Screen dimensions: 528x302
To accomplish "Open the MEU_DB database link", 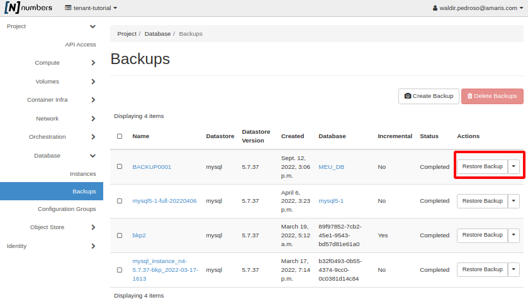I will coord(332,167).
